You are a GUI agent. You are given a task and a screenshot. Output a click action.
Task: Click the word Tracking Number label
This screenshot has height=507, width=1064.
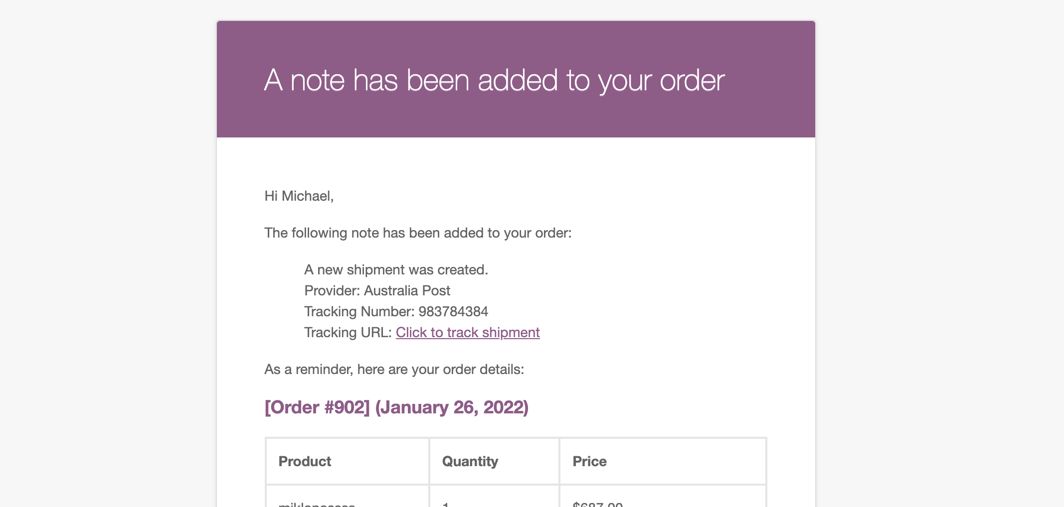pyautogui.click(x=359, y=311)
